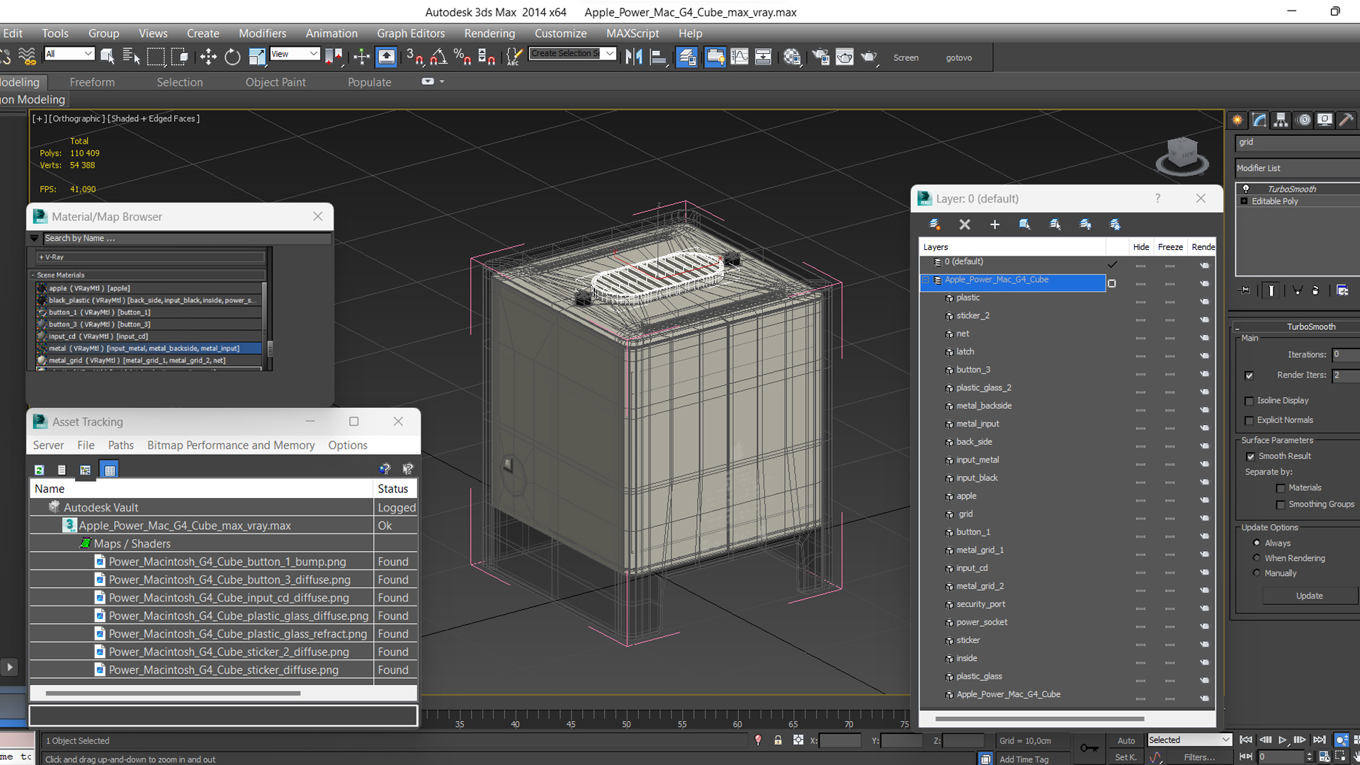Open Material/Map Browser options arrow
The height and width of the screenshot is (765, 1360).
34,239
